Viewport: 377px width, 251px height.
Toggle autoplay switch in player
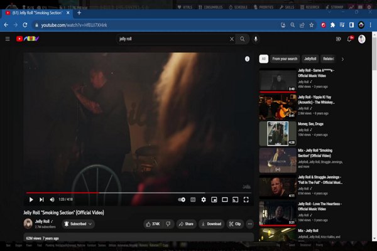point(182,200)
